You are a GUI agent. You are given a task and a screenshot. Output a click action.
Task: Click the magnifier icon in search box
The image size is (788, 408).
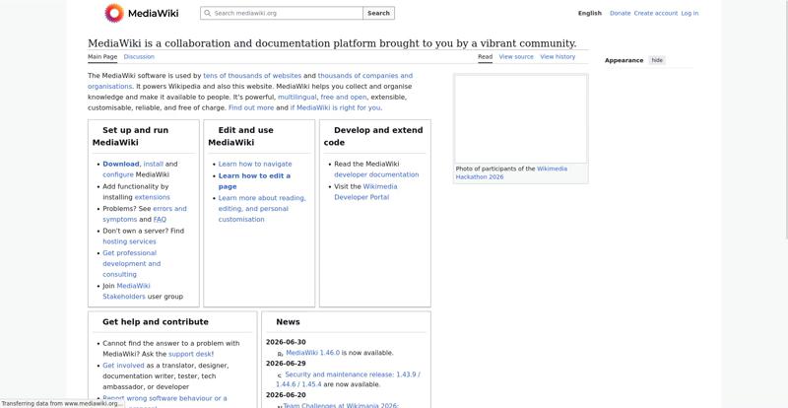pyautogui.click(x=207, y=13)
